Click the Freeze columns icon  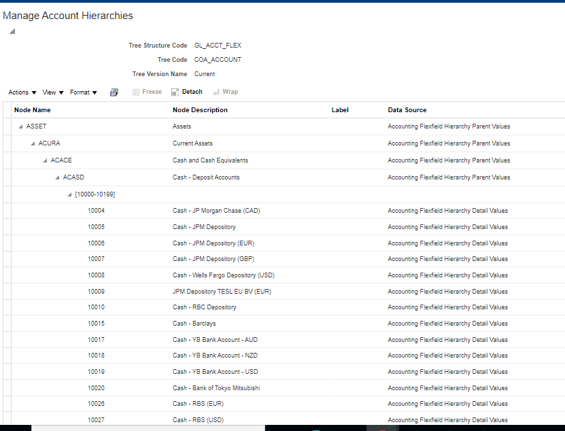[147, 92]
